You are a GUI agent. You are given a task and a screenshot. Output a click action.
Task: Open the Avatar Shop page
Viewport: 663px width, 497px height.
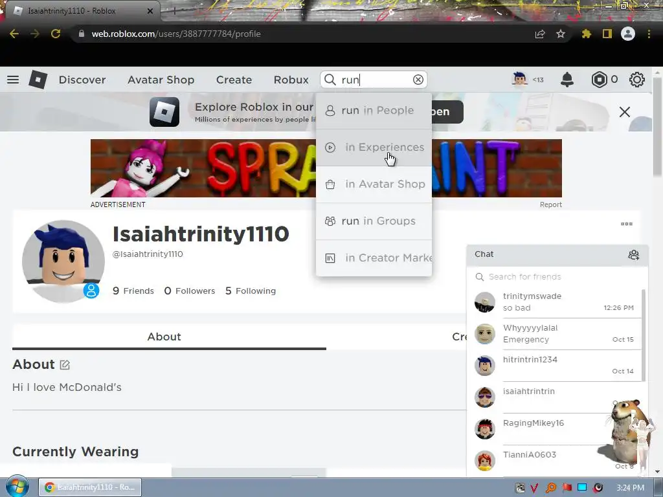(161, 80)
